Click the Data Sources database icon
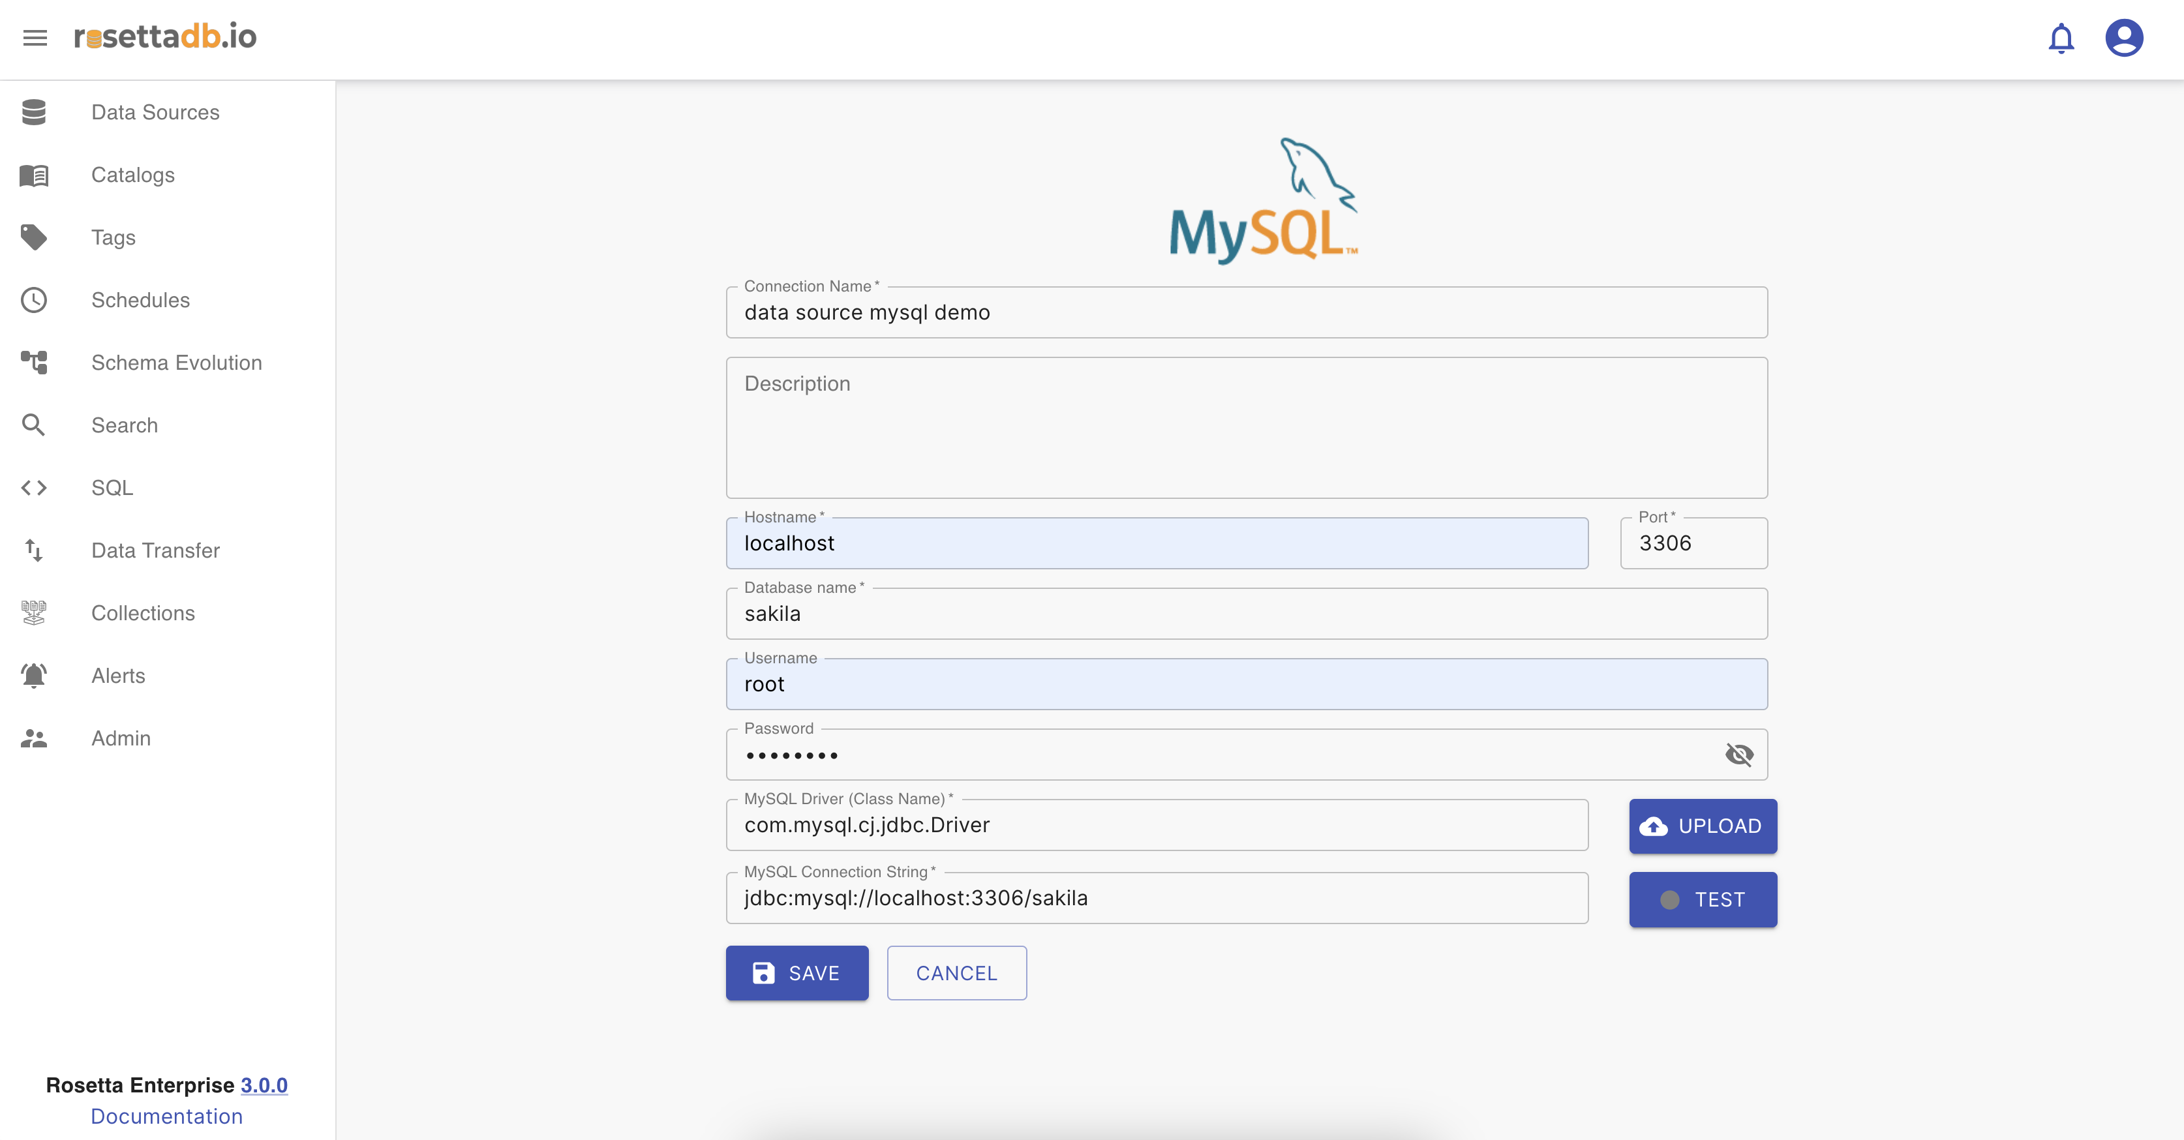2184x1140 pixels. (34, 112)
